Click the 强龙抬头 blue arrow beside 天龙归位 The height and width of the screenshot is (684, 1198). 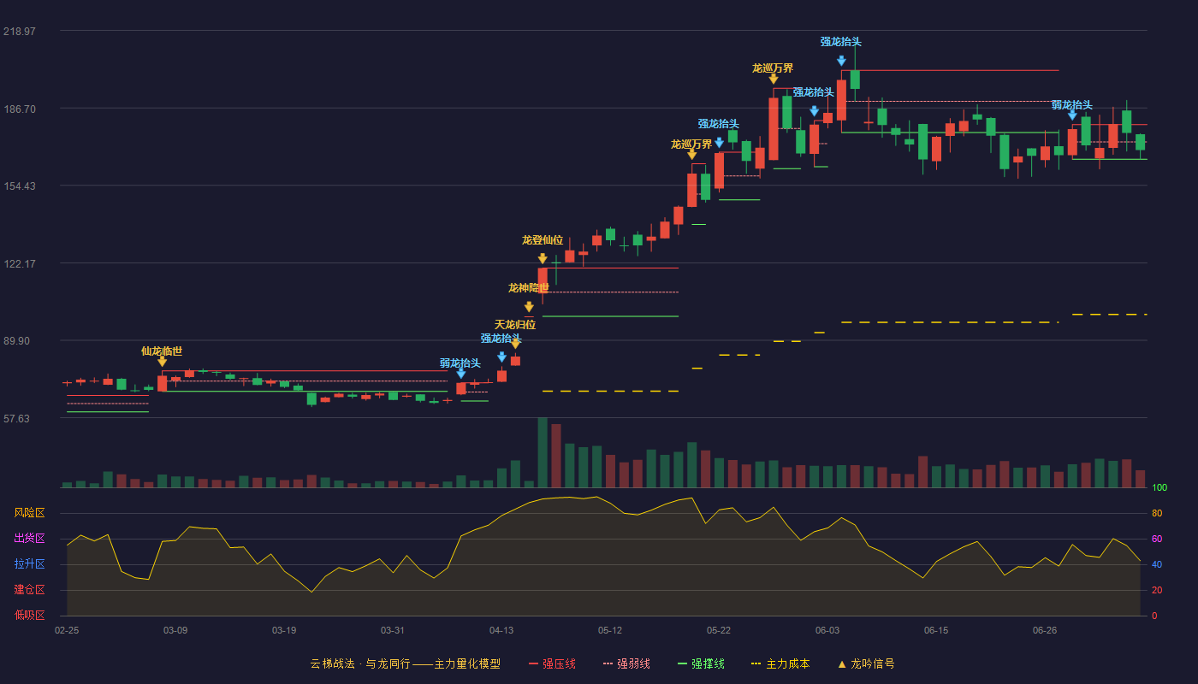(x=501, y=357)
